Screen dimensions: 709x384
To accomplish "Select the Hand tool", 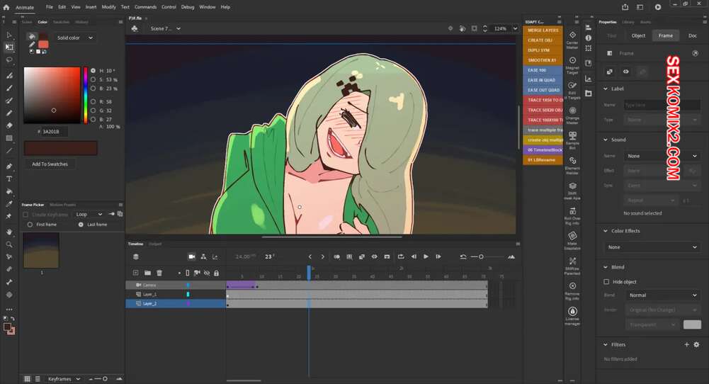I will pos(9,232).
